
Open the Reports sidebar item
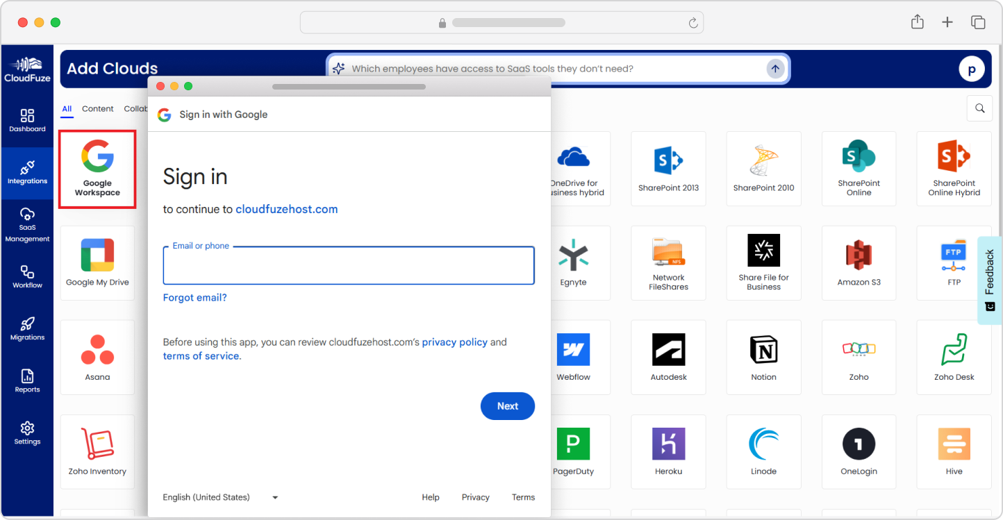[x=27, y=380]
